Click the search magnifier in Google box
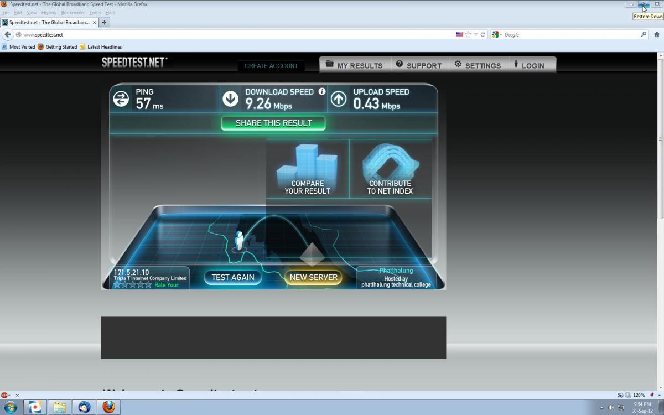The height and width of the screenshot is (415, 664). 644,34
